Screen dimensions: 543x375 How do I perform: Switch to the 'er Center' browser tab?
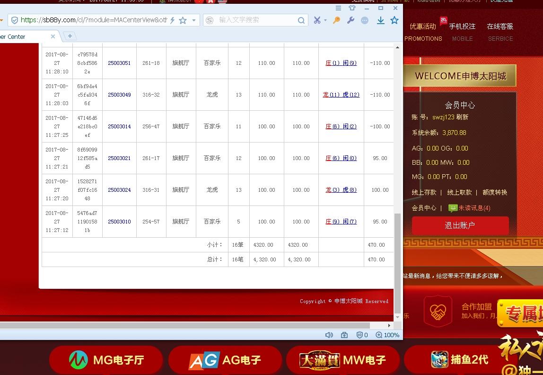click(14, 36)
